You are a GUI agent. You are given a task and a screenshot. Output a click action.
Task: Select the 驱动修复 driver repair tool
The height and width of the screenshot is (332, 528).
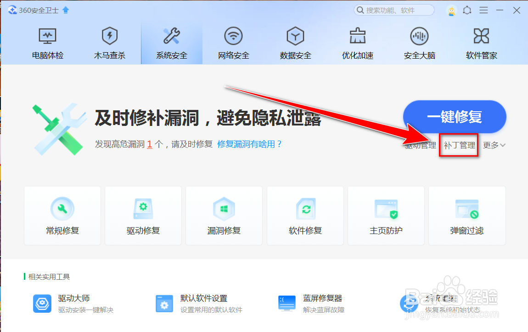click(143, 215)
